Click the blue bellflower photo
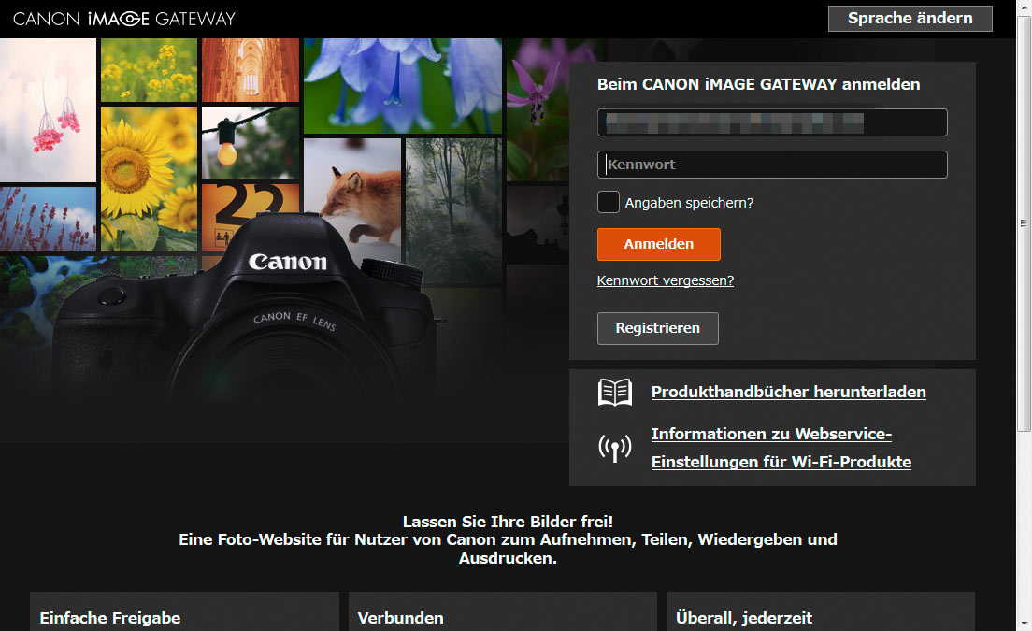Viewport: 1032px width, 631px height. [402, 86]
